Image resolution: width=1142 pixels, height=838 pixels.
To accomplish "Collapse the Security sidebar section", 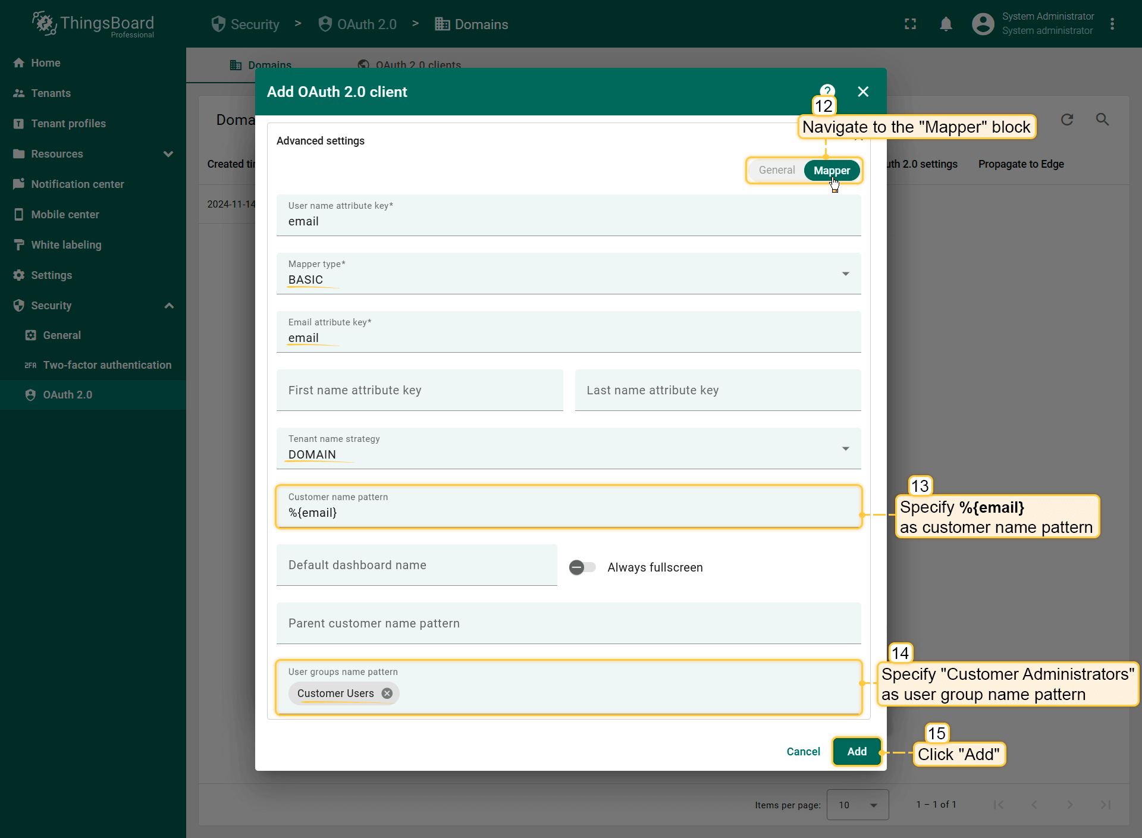I will [169, 306].
